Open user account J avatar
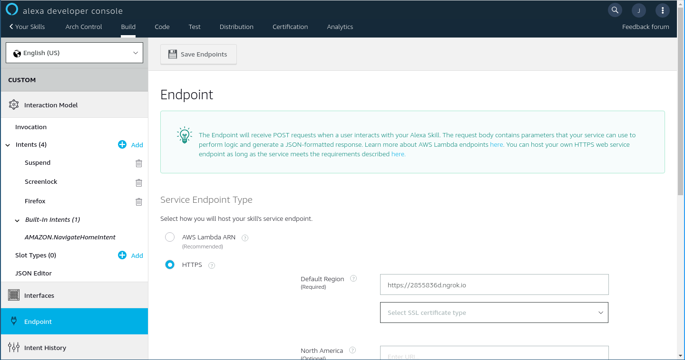Screen dimensions: 685x360 coord(639,10)
